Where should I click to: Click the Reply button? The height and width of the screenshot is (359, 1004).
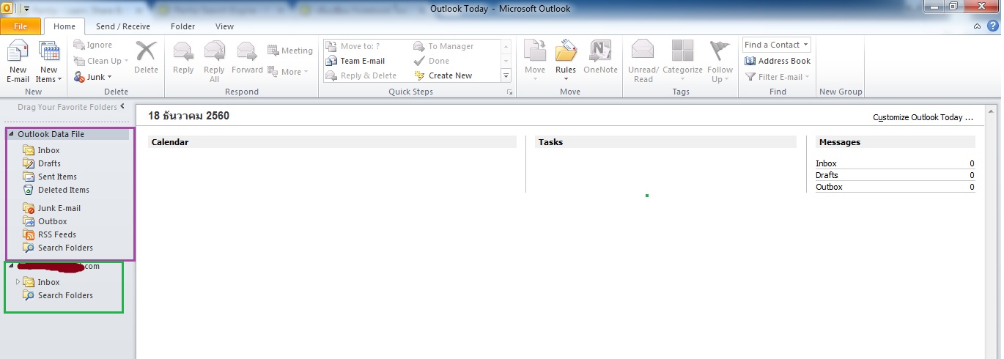point(183,58)
